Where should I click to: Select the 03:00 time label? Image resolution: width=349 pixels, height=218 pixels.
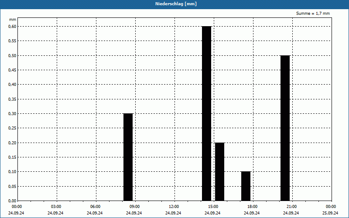pos(56,207)
